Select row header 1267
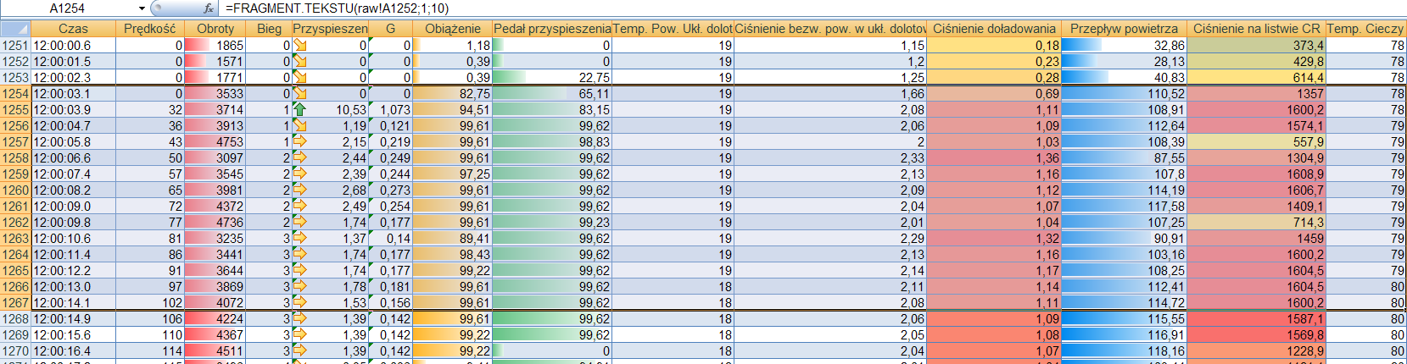Screen dimensions: 1407x364 click(x=15, y=303)
